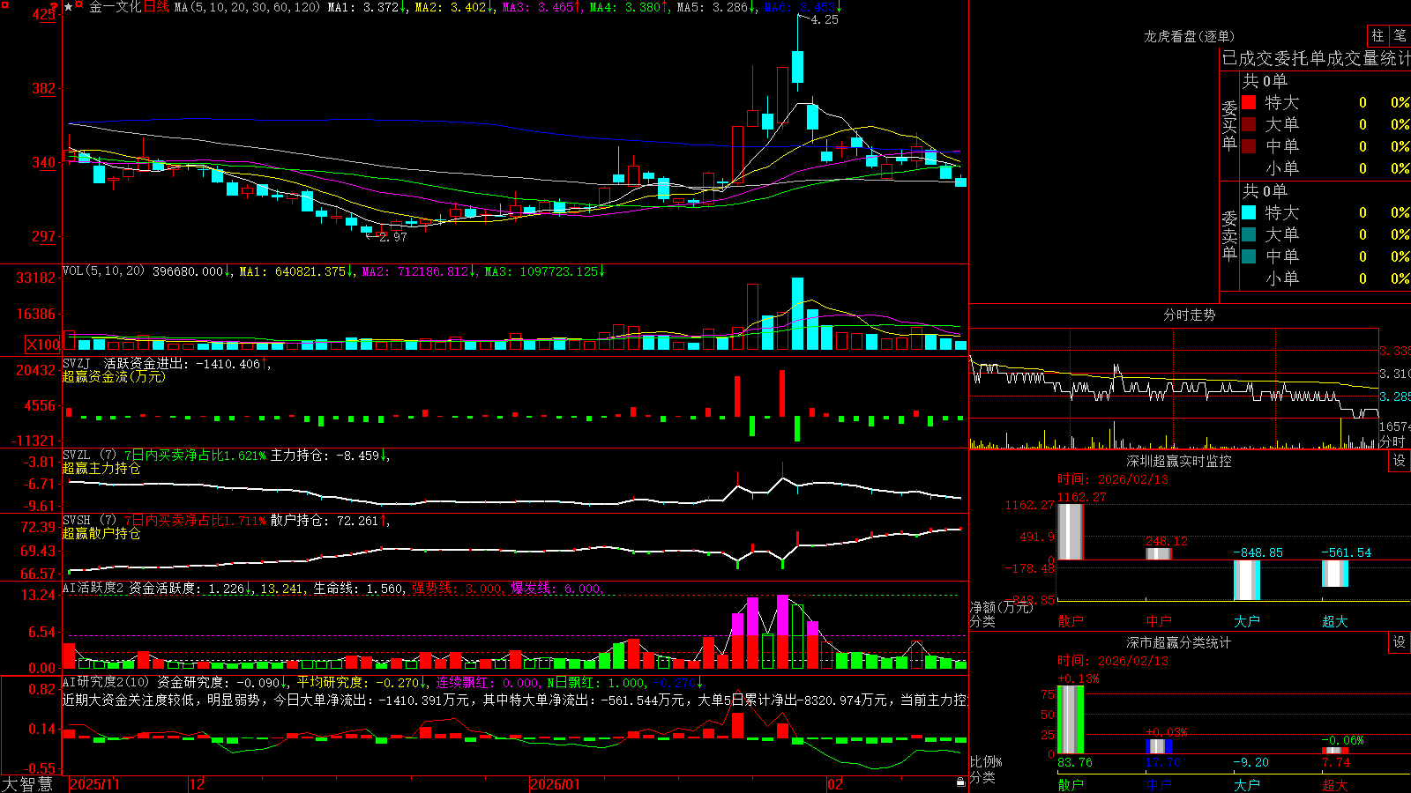Click the 大智慧 logo at bottom-left
Image resolution: width=1411 pixels, height=793 pixels.
[27, 783]
